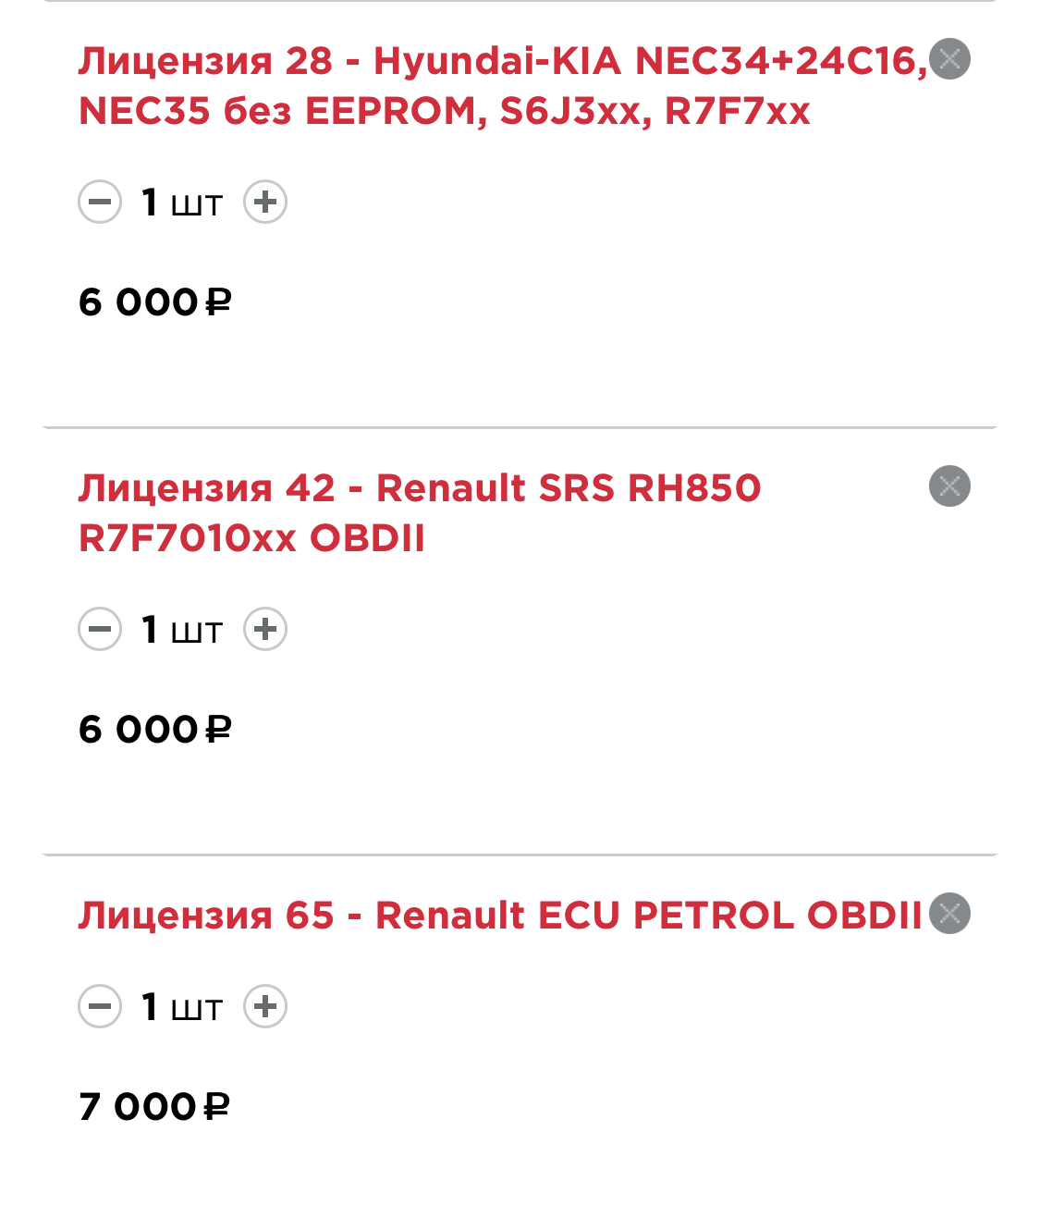1040x1205 pixels.
Task: Click quantity number 1 for Лицензия 65
Action: (150, 1006)
